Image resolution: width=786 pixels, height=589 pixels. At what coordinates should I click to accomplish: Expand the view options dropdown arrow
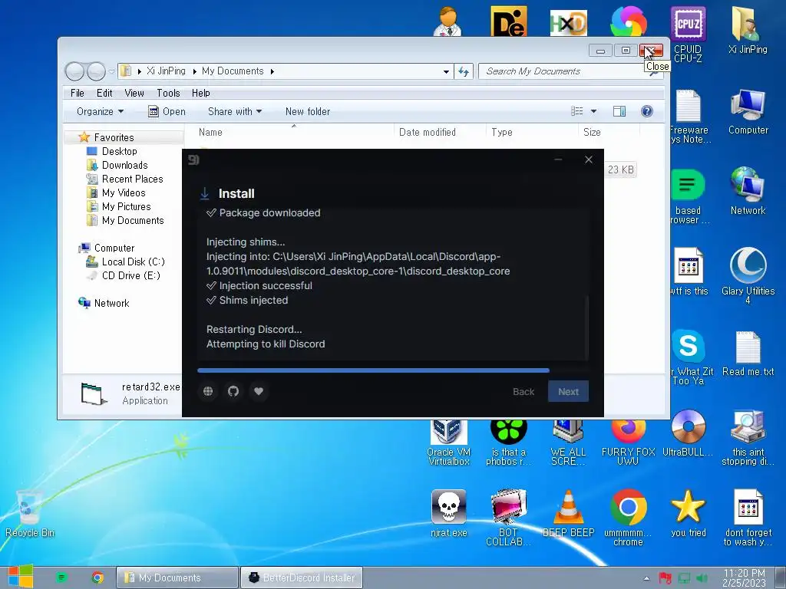tap(593, 111)
